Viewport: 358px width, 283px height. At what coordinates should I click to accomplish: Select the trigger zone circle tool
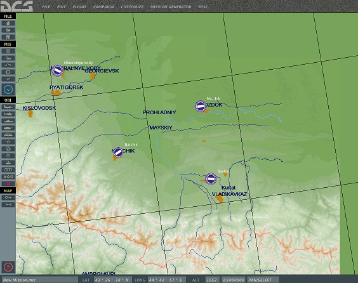(8, 156)
